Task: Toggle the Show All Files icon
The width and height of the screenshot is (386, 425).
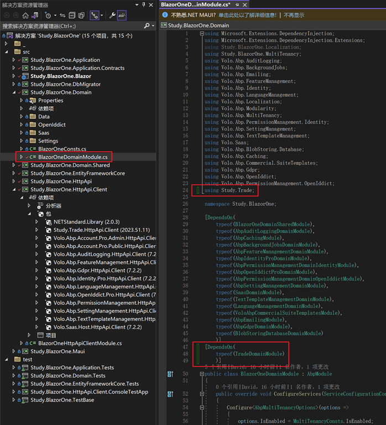Action: 81,15
